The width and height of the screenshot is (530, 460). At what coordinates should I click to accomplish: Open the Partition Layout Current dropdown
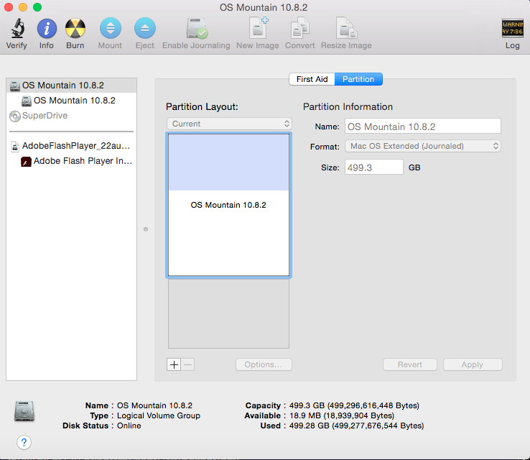(229, 124)
